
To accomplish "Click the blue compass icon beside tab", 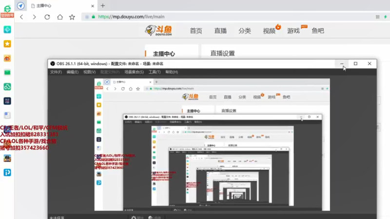I will click(x=20, y=6).
